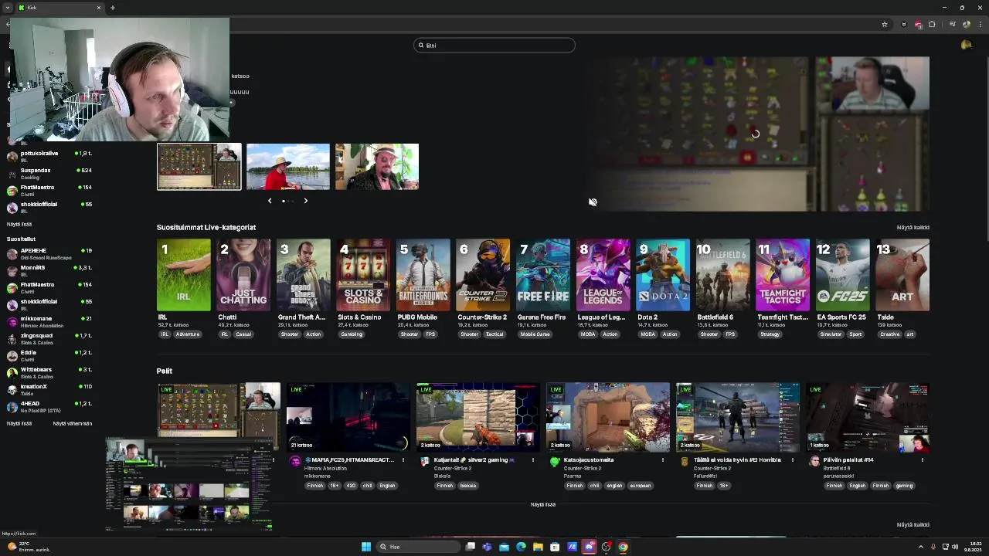Go to previous featured stream carousel page
This screenshot has height=556, width=989.
pyautogui.click(x=270, y=201)
